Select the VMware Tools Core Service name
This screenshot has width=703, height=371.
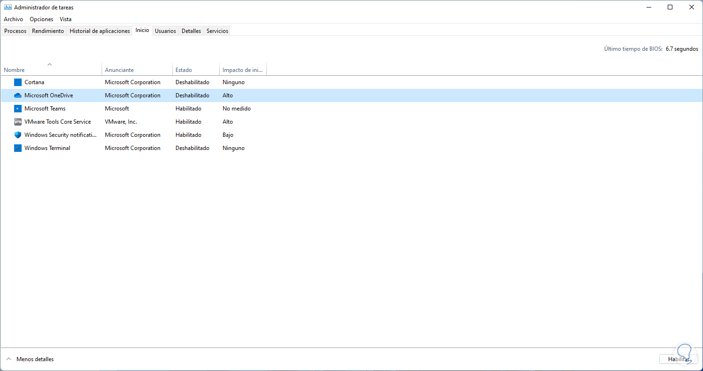coord(58,122)
